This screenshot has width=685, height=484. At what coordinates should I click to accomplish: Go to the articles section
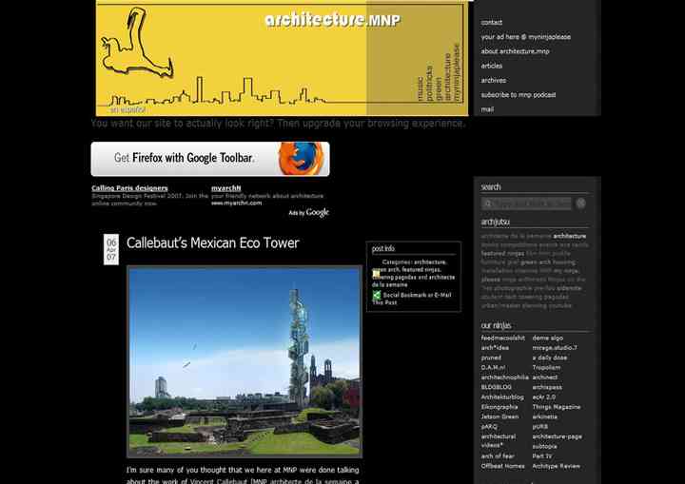click(492, 66)
